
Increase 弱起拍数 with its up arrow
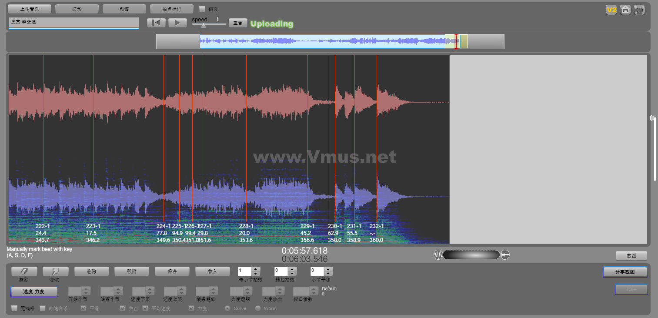pyautogui.click(x=292, y=269)
